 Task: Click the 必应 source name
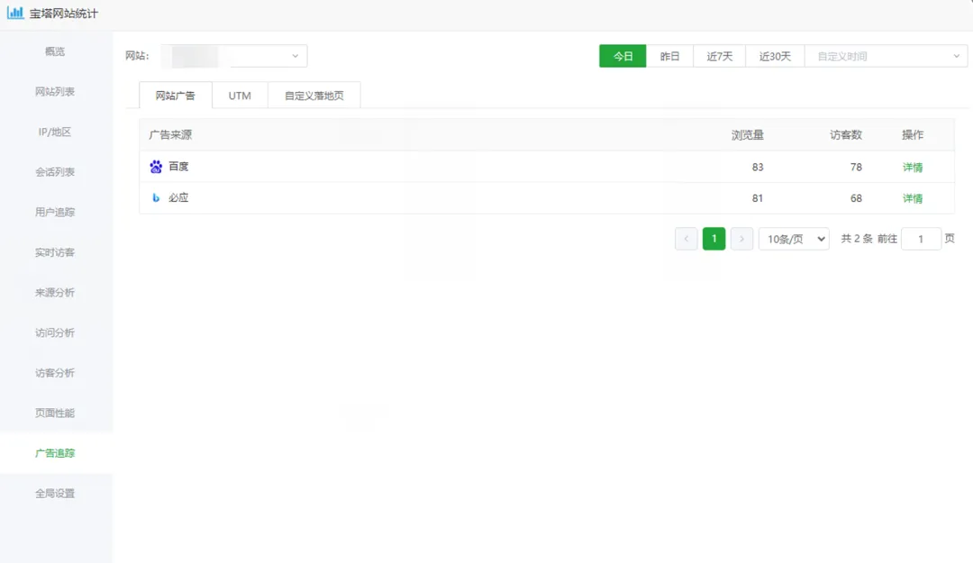point(178,197)
